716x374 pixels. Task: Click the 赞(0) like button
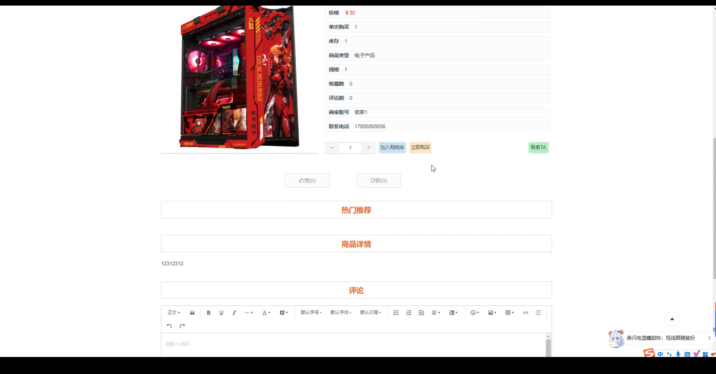pyautogui.click(x=307, y=181)
